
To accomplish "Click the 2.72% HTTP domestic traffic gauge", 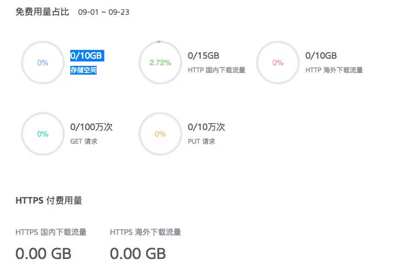I will point(160,63).
